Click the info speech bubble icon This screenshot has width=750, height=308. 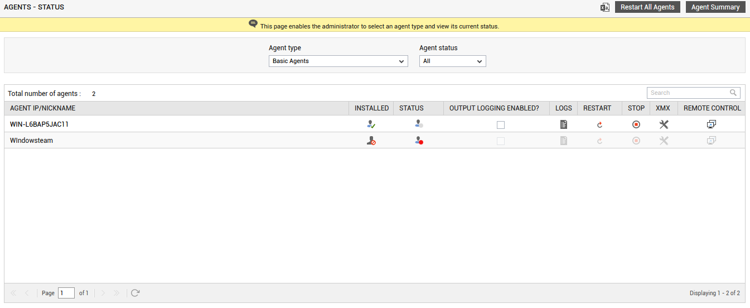[253, 24]
